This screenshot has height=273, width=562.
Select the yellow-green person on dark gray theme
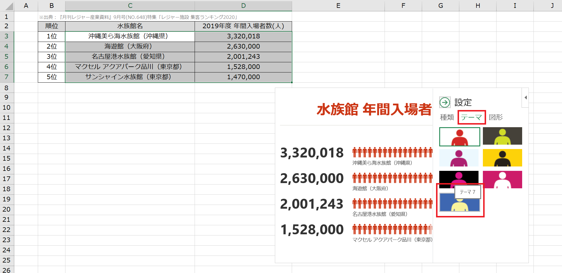tap(502, 136)
